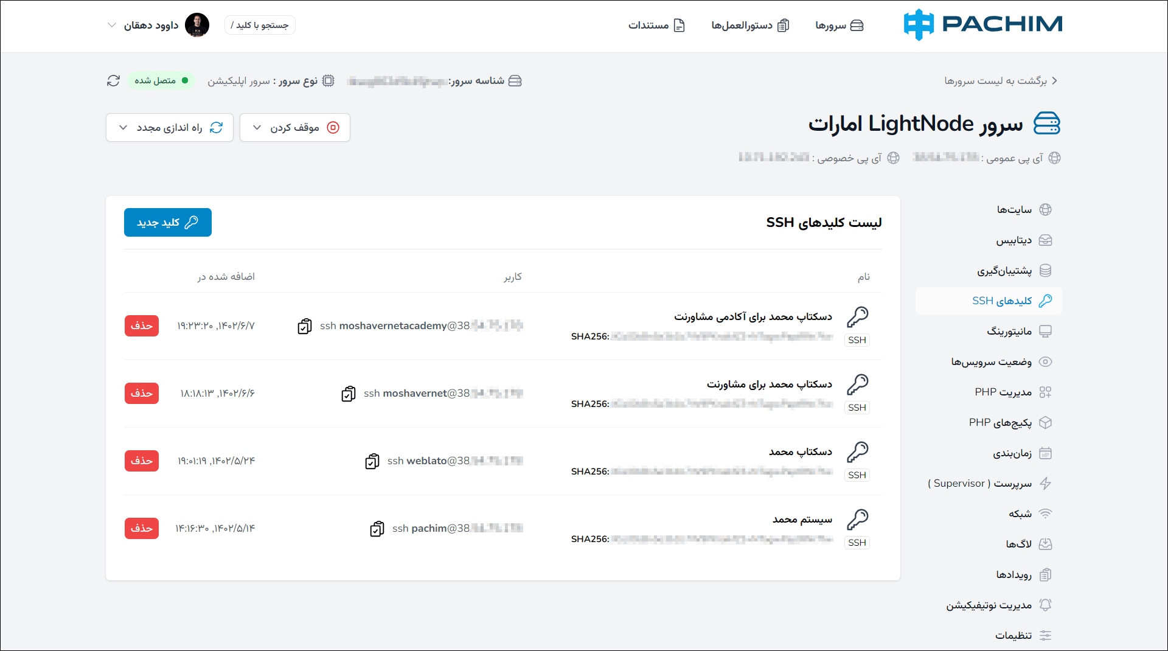Click the globe icon near آی پی خصوصی
This screenshot has height=651, width=1168.
click(894, 158)
